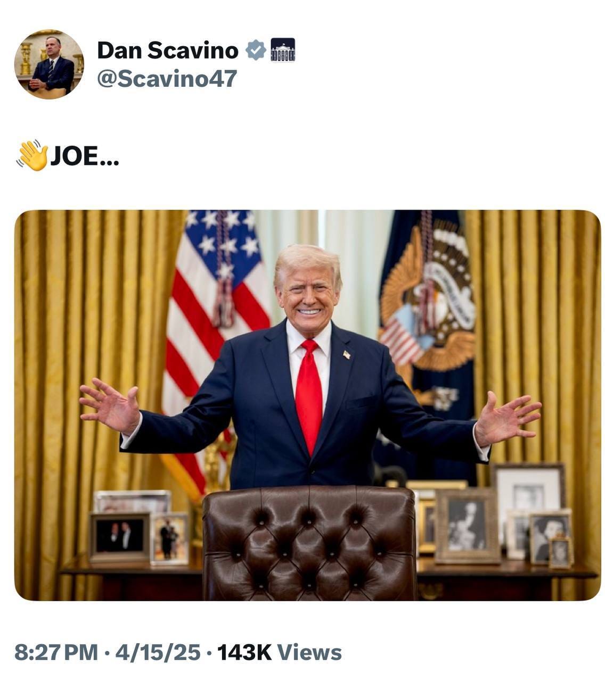Click the White House affiliation badge
The image size is (605, 681).
[283, 50]
